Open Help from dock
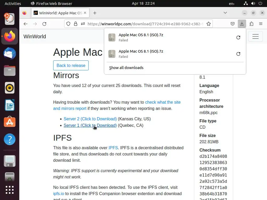This screenshot has width=267, height=200. (x=10, y=140)
